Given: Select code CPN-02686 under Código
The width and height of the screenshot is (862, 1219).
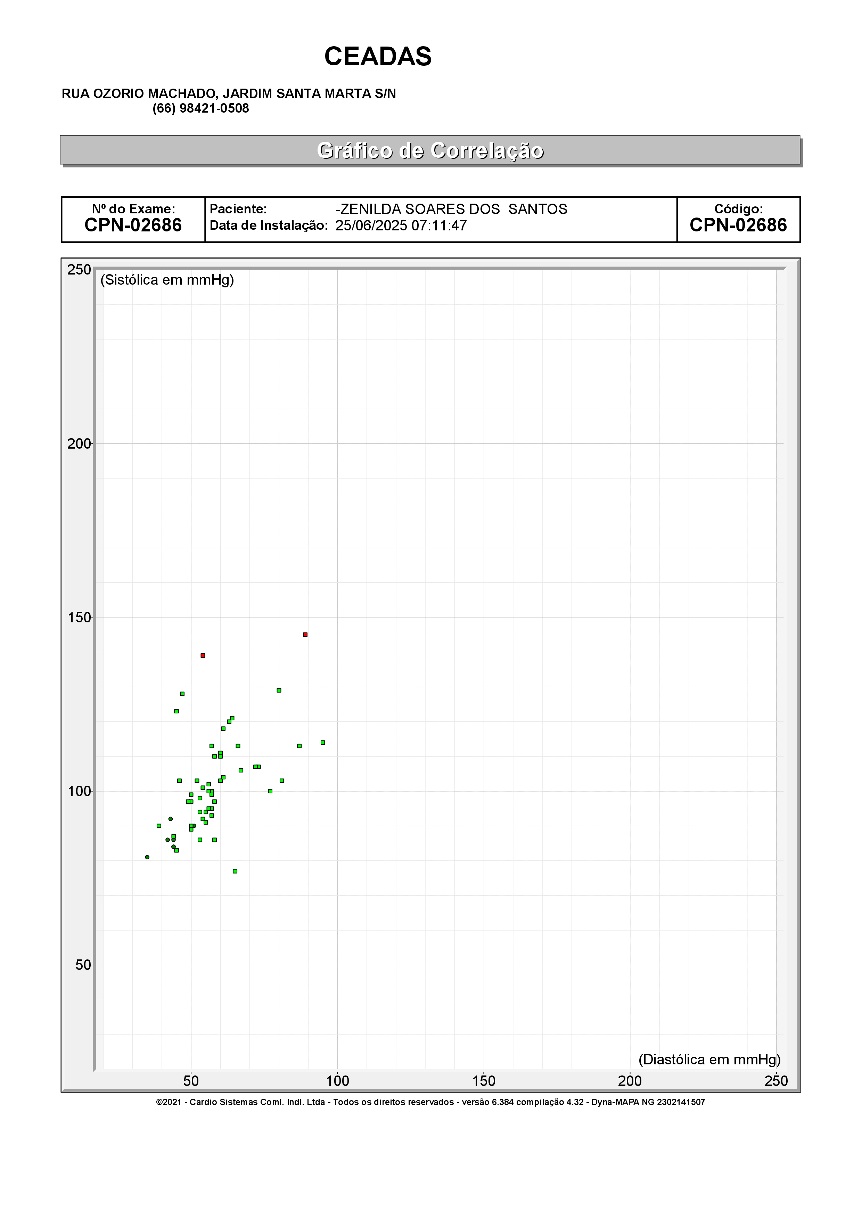Looking at the screenshot, I should [x=738, y=226].
